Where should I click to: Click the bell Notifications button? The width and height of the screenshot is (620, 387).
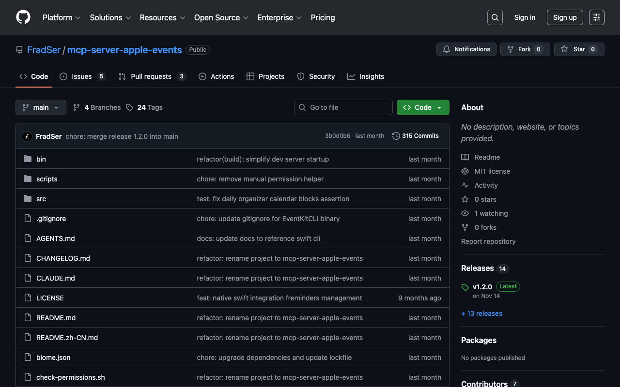click(x=467, y=49)
